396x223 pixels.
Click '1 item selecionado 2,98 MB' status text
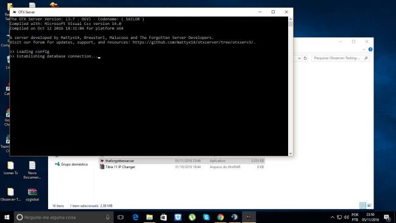click(x=91, y=206)
